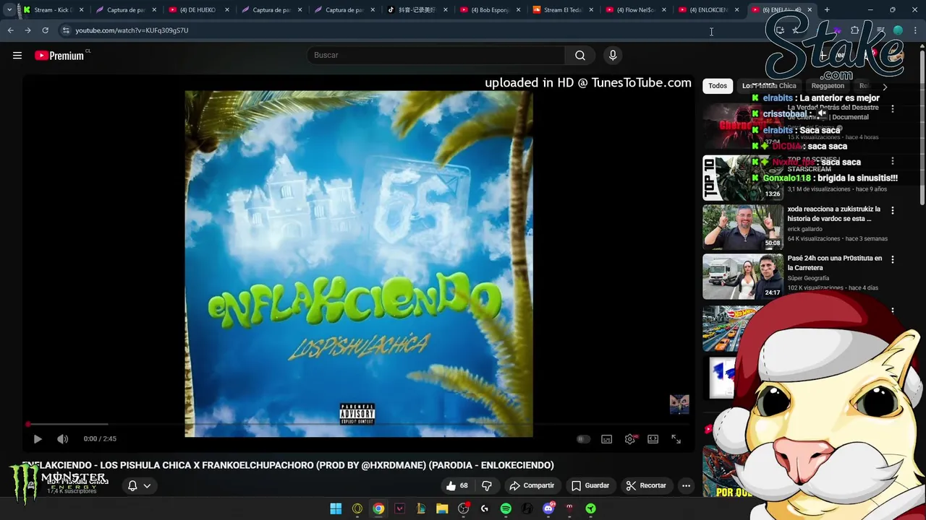
Task: Open Spotify from the taskbar
Action: click(506, 508)
